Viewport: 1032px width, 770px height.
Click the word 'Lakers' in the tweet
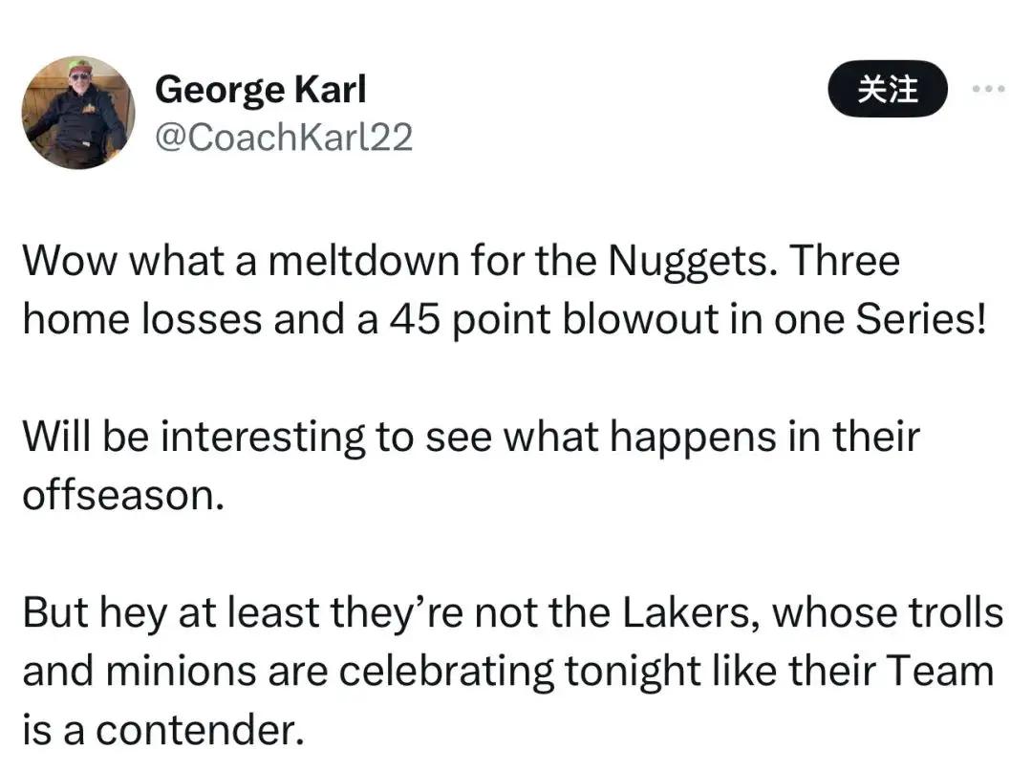pyautogui.click(x=687, y=612)
